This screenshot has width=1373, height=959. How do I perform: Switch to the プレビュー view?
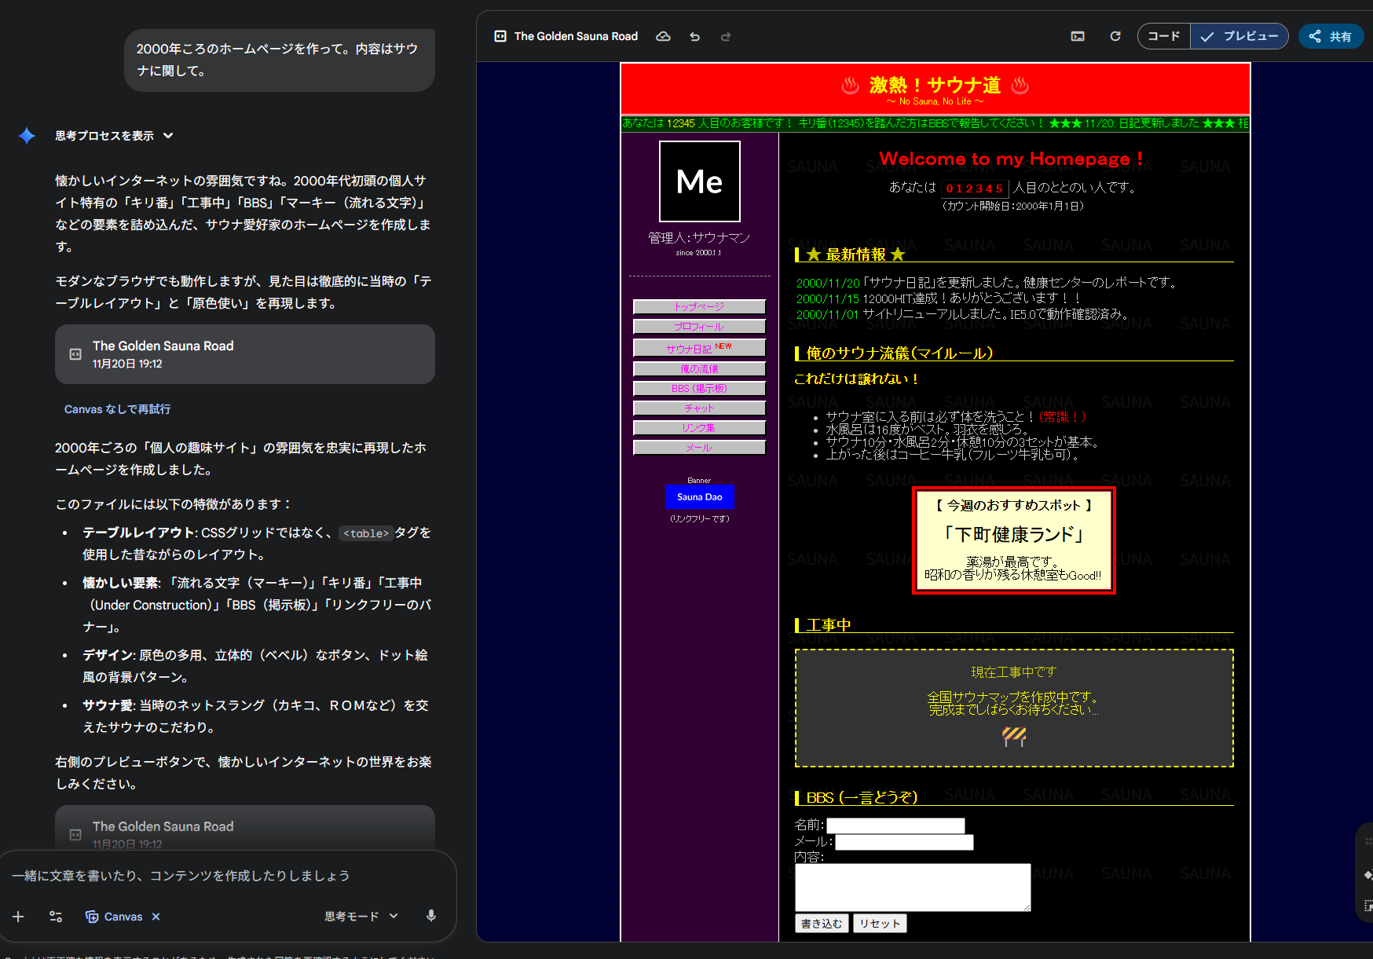(x=1239, y=36)
